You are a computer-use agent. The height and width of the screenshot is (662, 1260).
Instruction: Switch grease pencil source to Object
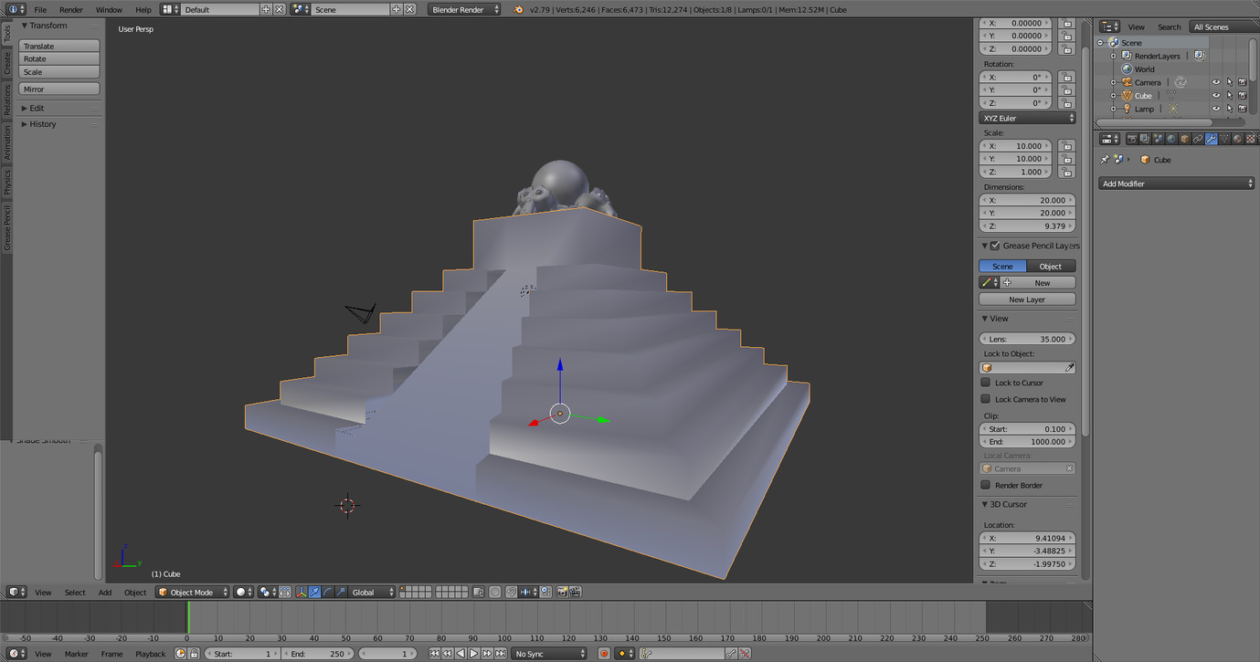pyautogui.click(x=1051, y=266)
